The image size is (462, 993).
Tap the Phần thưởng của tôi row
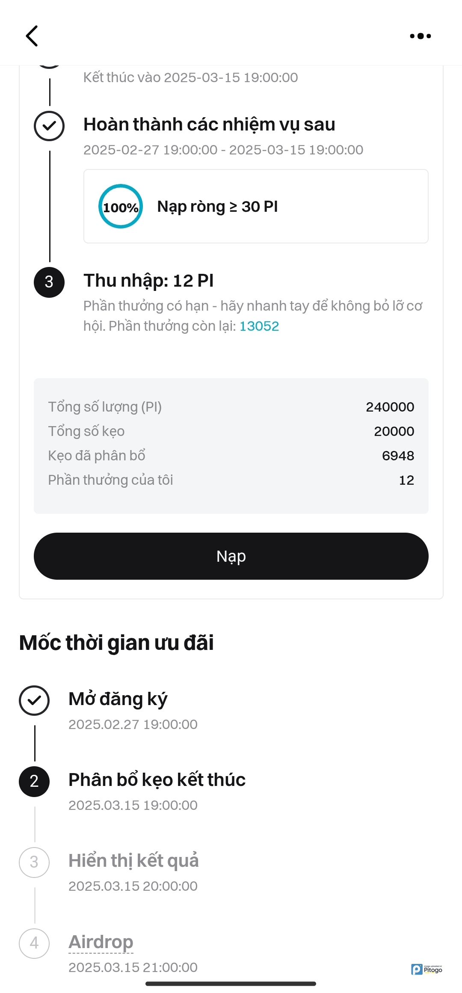(x=231, y=480)
